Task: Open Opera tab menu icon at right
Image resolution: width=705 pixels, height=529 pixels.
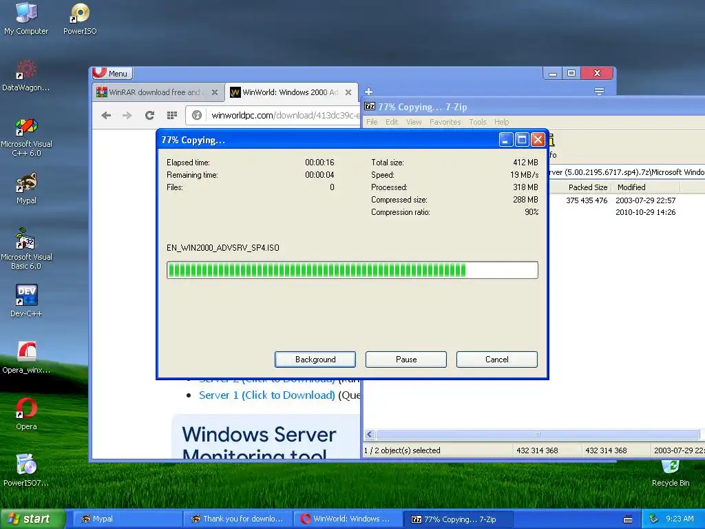Action: [599, 92]
